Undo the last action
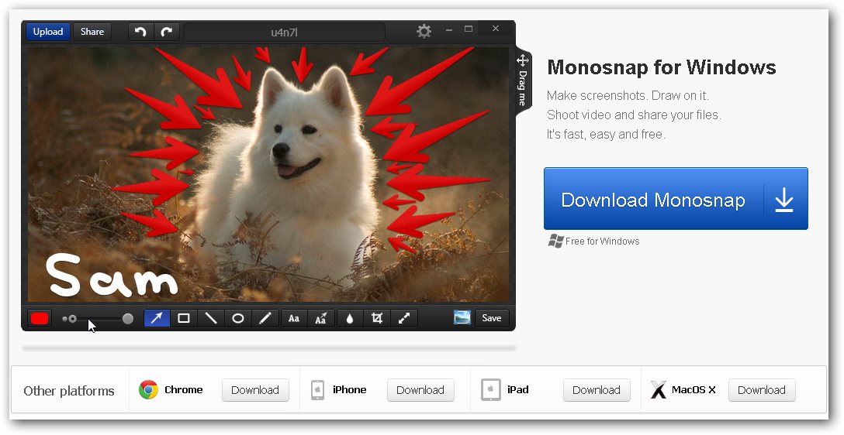 (x=141, y=32)
